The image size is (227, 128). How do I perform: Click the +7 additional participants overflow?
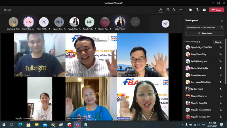coord(135,22)
